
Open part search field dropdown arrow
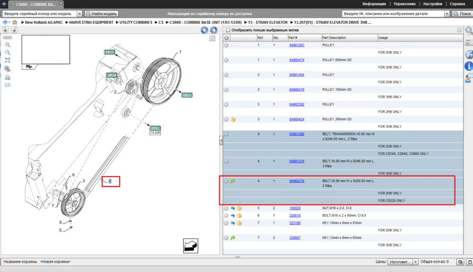(447, 14)
